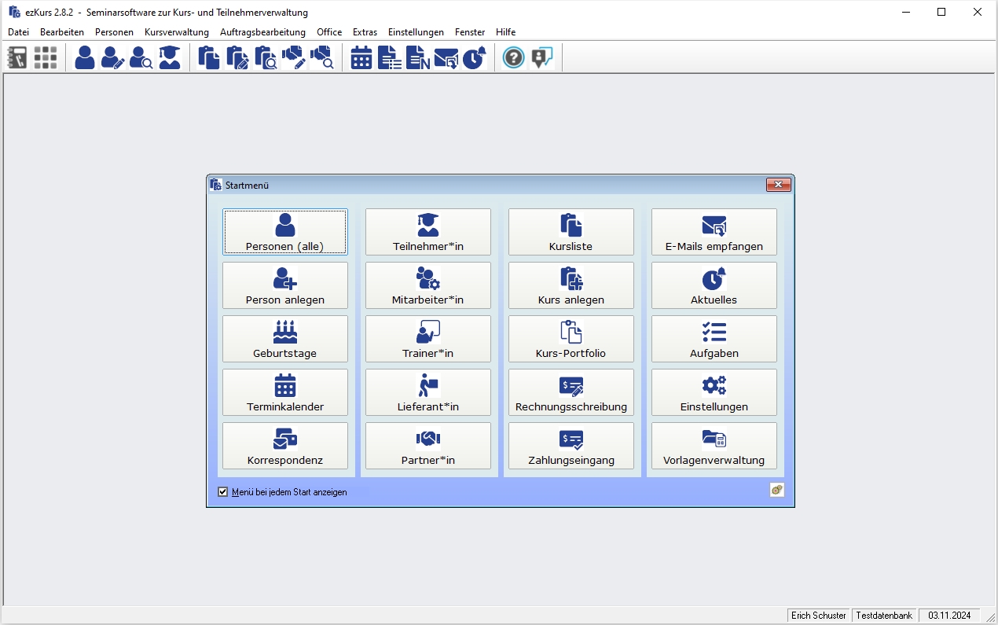Viewport: 998px width, 625px height.
Task: Open persons list via toolbar person icon
Action: pos(85,57)
